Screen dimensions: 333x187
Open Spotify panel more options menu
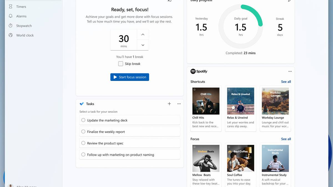pyautogui.click(x=290, y=71)
